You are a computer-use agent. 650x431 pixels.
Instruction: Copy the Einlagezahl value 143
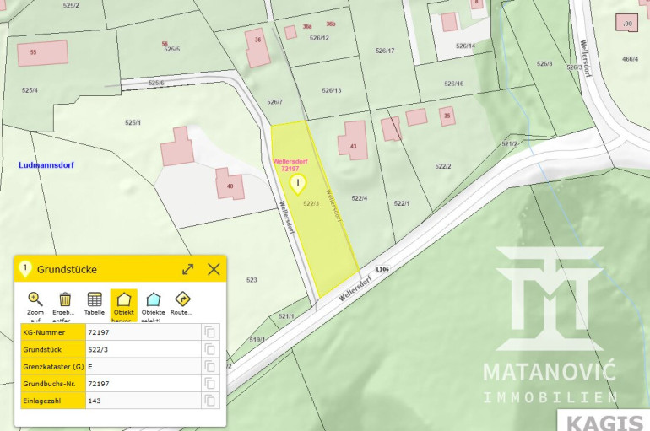click(210, 401)
